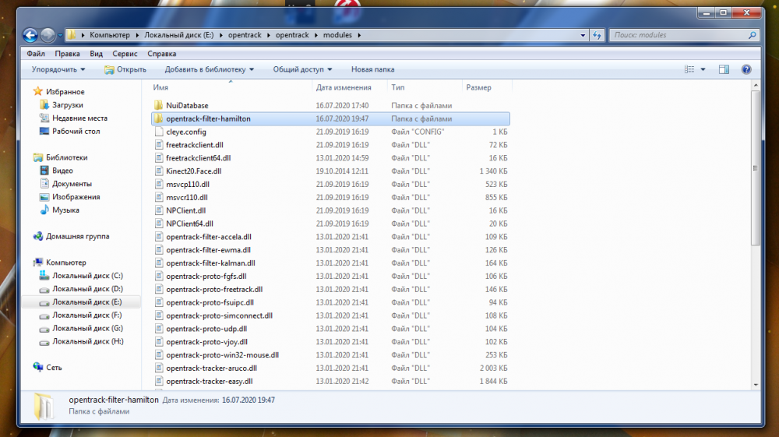Select file opentrack-filter-kalman.dll
The height and width of the screenshot is (437, 779).
(210, 263)
